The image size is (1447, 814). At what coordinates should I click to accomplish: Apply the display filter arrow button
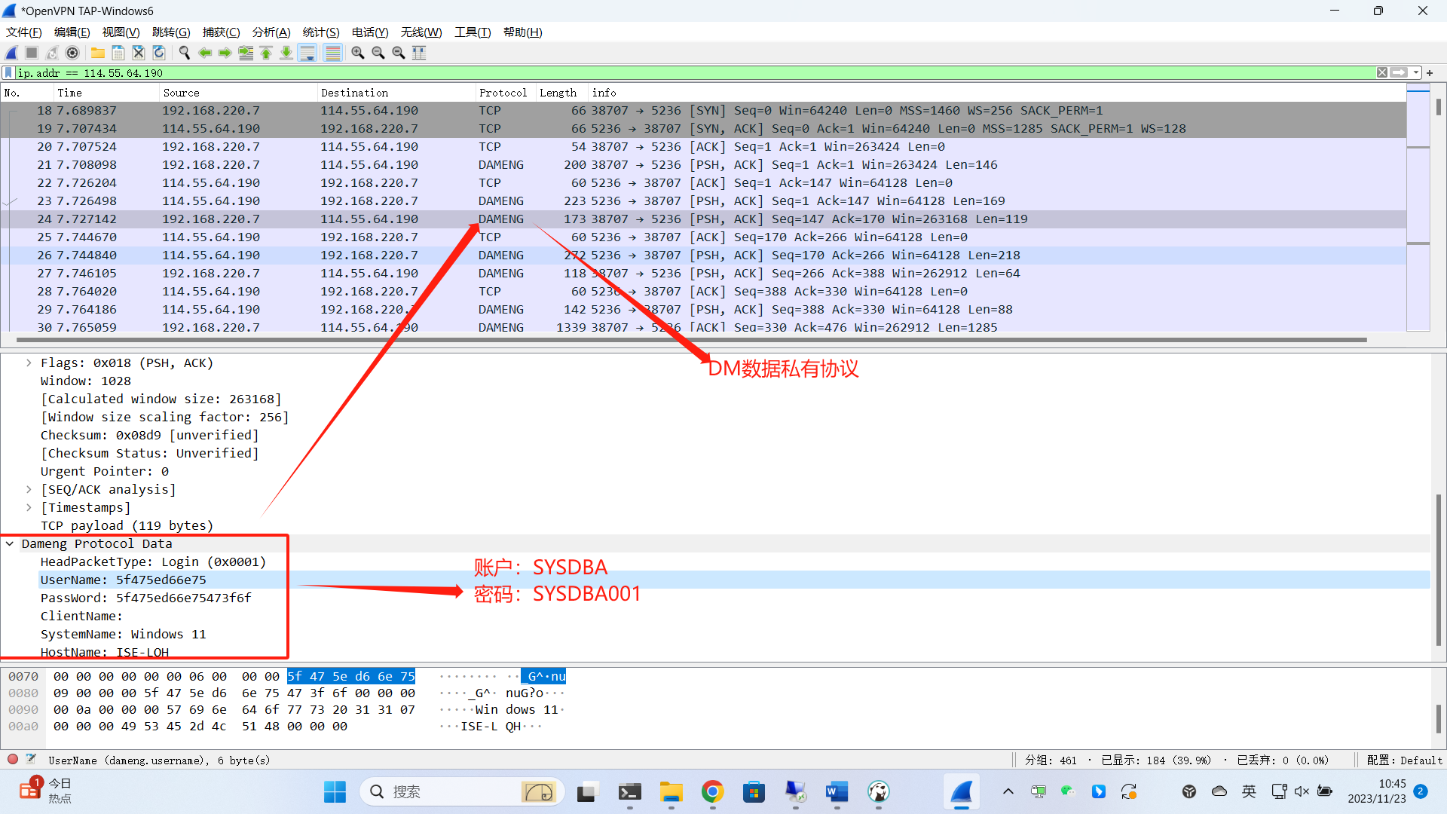pyautogui.click(x=1399, y=73)
